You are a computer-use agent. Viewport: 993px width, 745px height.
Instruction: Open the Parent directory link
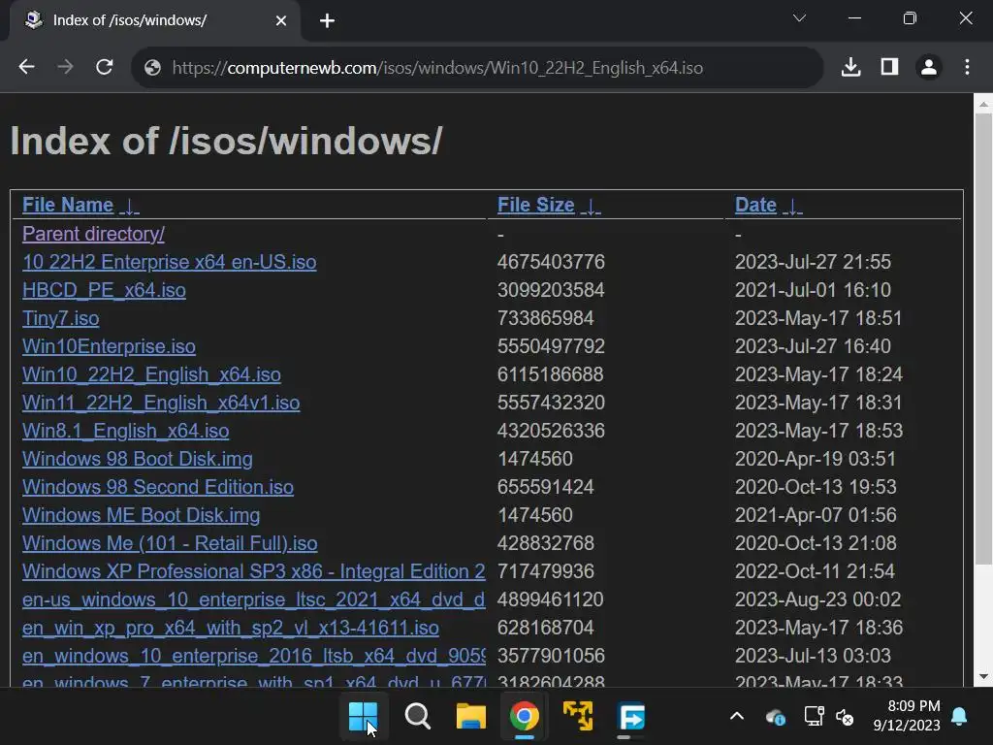tap(93, 234)
